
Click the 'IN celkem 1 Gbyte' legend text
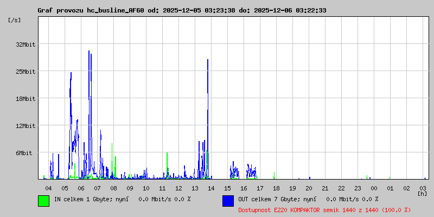(x=84, y=199)
